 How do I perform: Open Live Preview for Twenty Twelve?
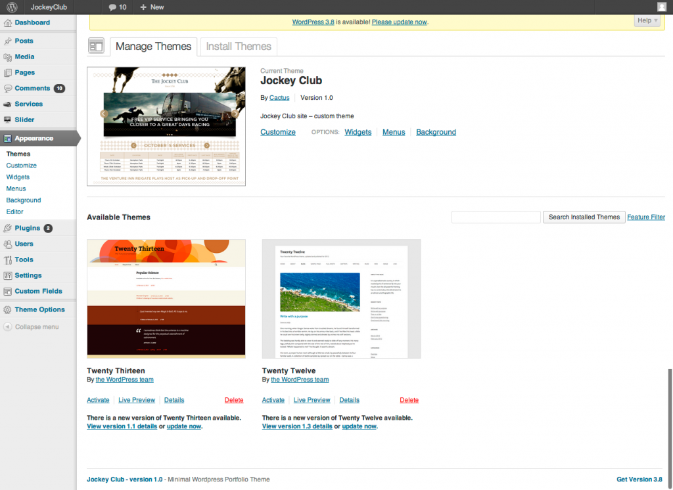(x=312, y=400)
